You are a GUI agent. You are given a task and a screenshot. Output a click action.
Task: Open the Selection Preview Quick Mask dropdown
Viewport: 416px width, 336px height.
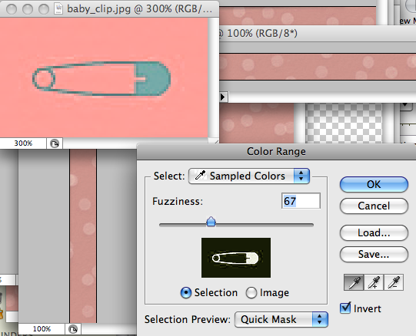coord(281,319)
